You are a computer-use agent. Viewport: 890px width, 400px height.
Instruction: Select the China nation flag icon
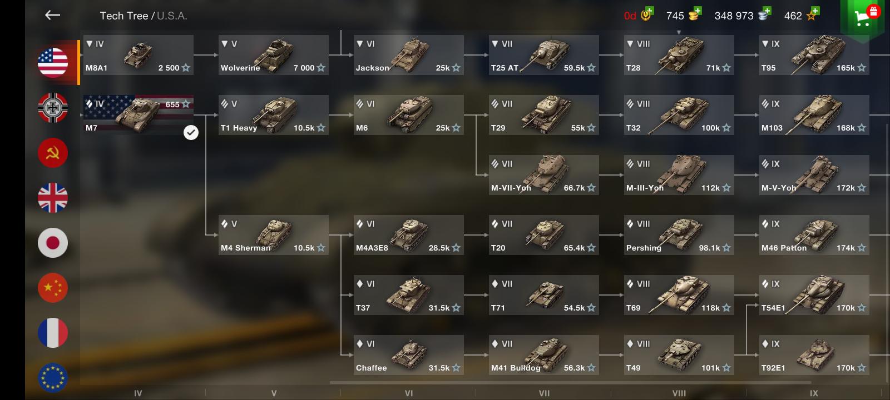53,288
